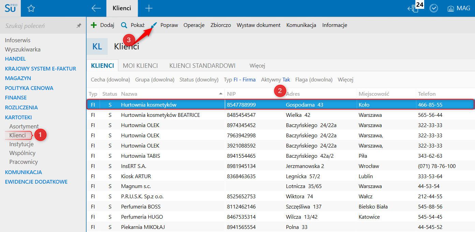Click the Pokaż magnifier icon
Screen dimensions: 475x232
point(124,25)
